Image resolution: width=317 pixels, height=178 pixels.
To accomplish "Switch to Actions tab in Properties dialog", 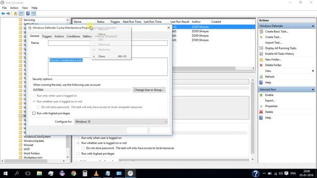I will pos(59,36).
